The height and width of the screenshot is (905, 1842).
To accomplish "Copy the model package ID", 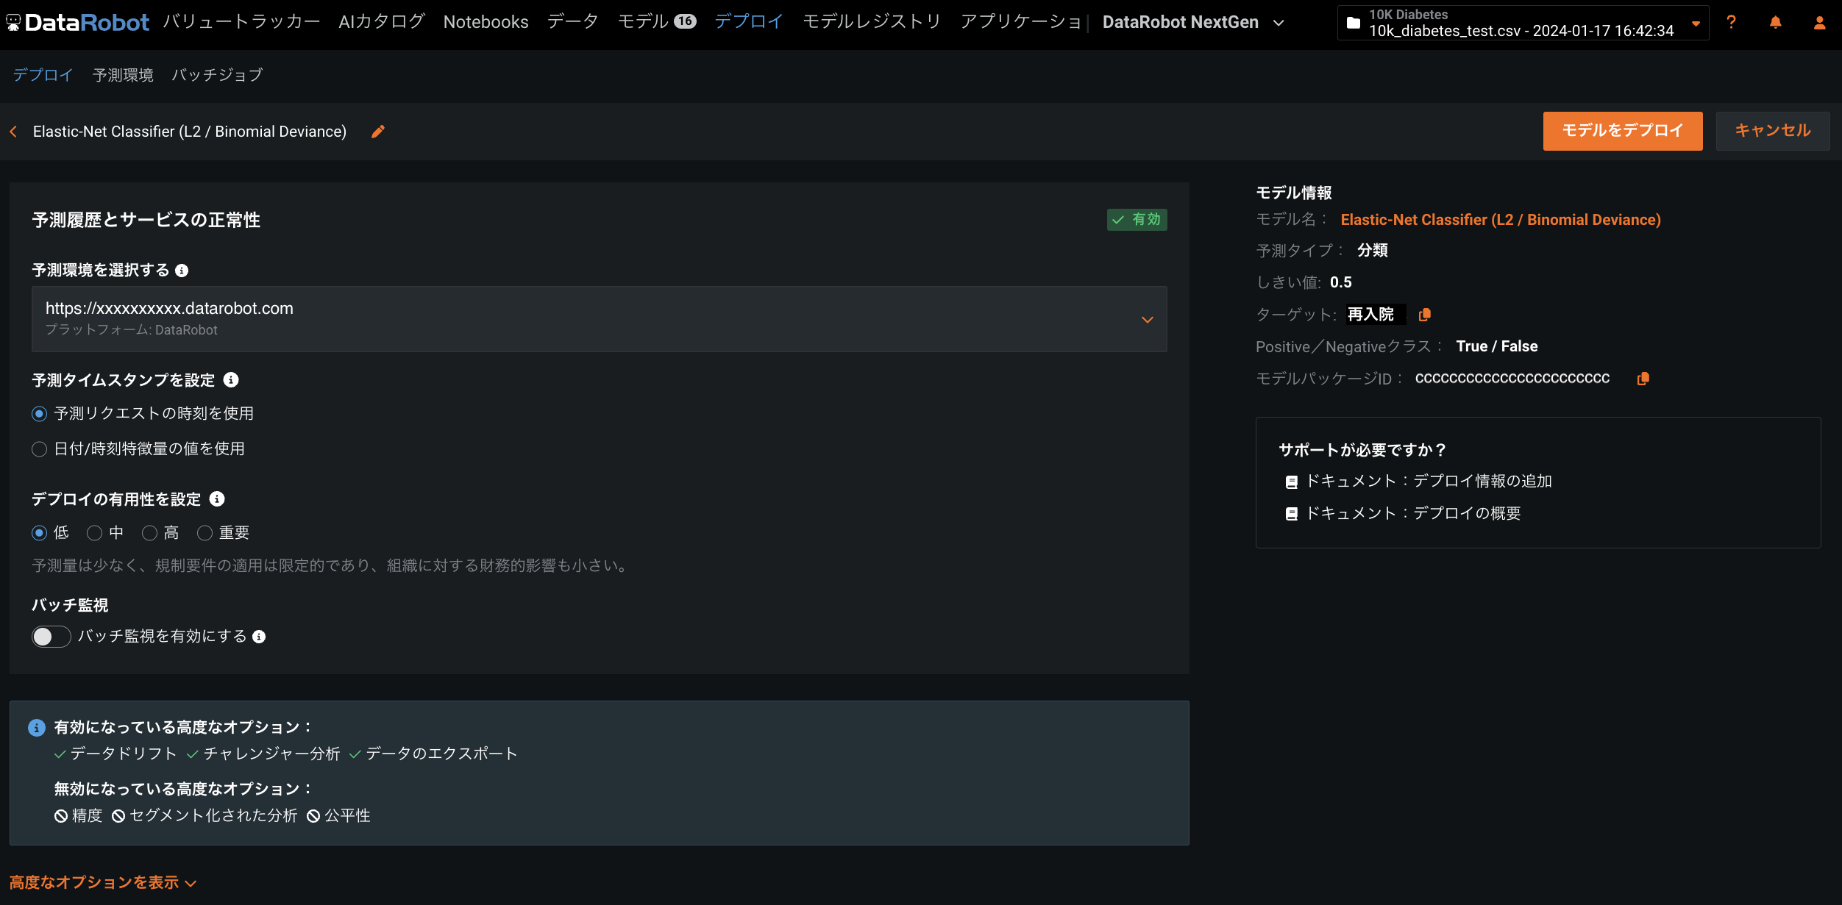I will click(1643, 379).
